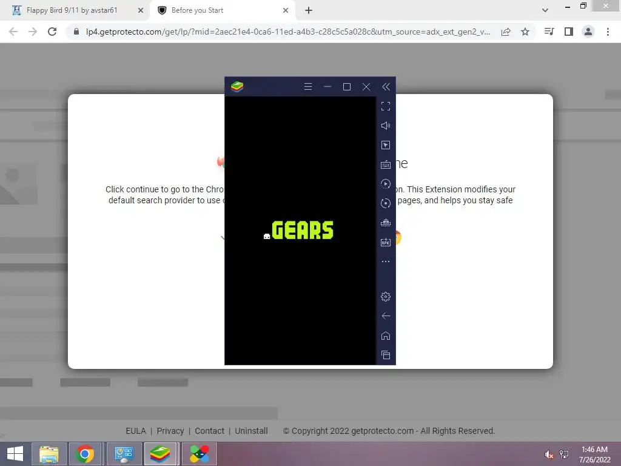Screen dimensions: 621x466
Task: Close the Flappy Bird 9/11 tab
Action: point(141,10)
